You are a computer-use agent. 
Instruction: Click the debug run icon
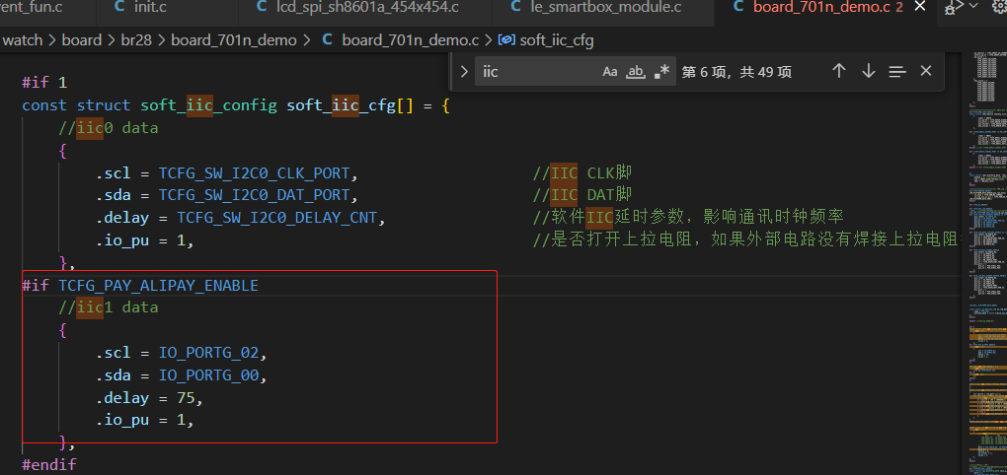coord(955,7)
